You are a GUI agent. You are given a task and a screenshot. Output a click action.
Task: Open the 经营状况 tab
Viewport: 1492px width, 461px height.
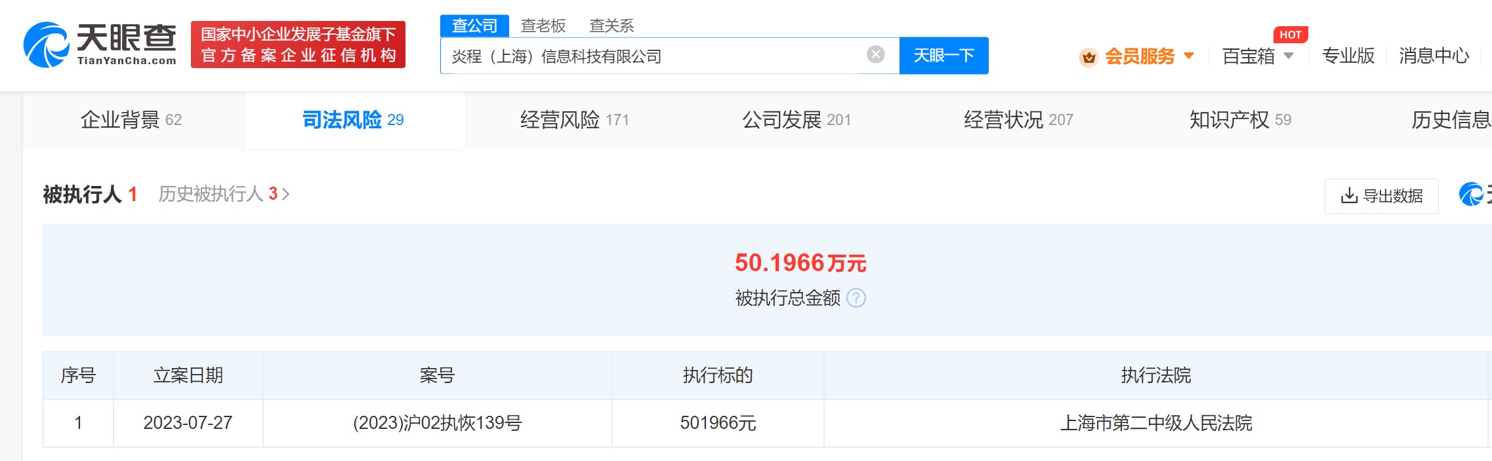pos(1018,120)
